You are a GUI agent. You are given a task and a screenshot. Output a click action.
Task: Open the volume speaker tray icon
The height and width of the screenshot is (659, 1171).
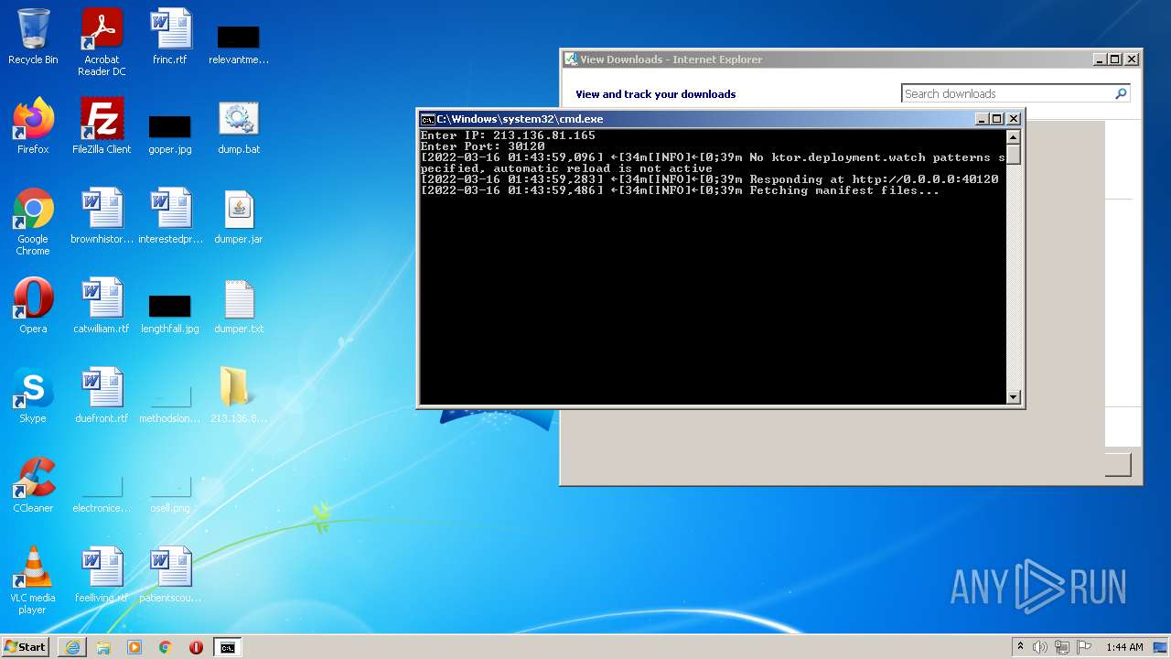[x=1040, y=647]
